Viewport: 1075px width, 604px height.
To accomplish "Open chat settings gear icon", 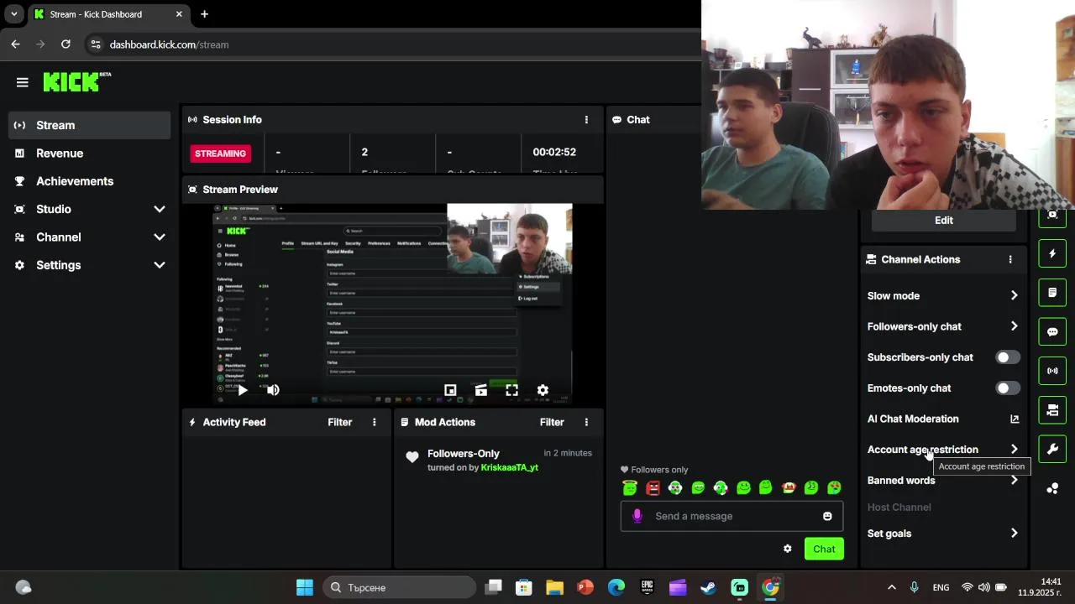I will tap(787, 549).
